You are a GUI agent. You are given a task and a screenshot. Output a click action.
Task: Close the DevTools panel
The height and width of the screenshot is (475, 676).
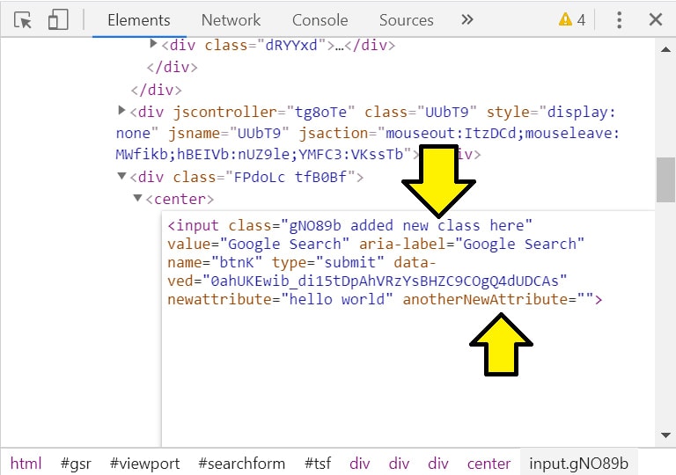(x=655, y=19)
